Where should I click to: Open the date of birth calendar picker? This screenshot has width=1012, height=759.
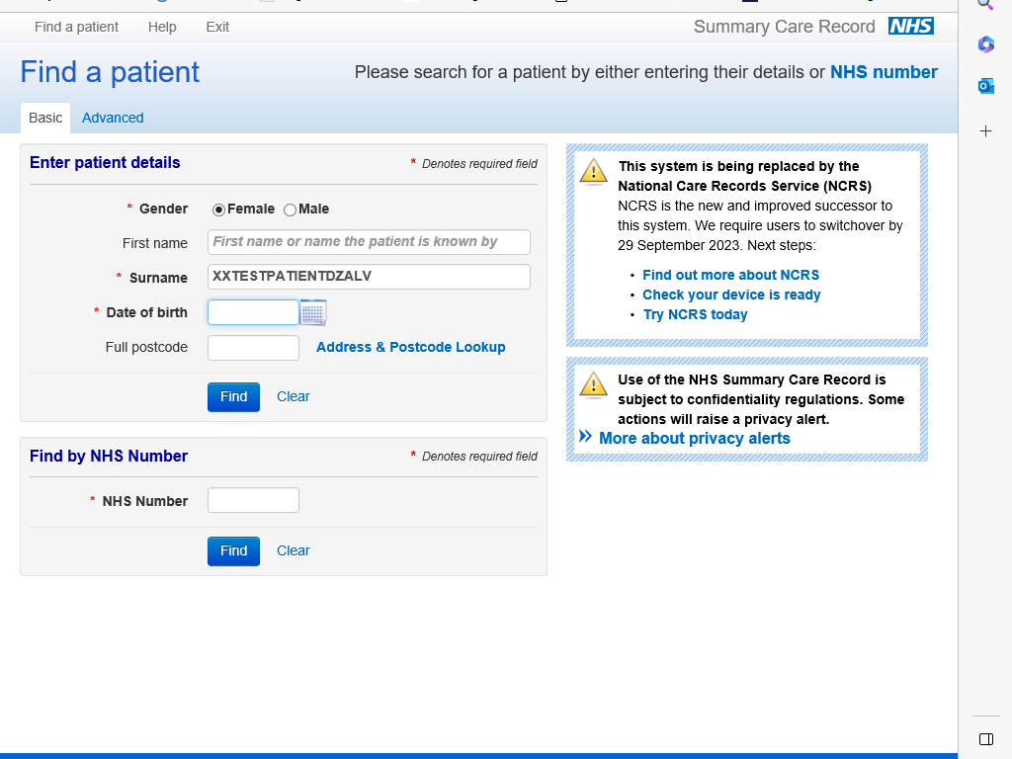pyautogui.click(x=313, y=312)
